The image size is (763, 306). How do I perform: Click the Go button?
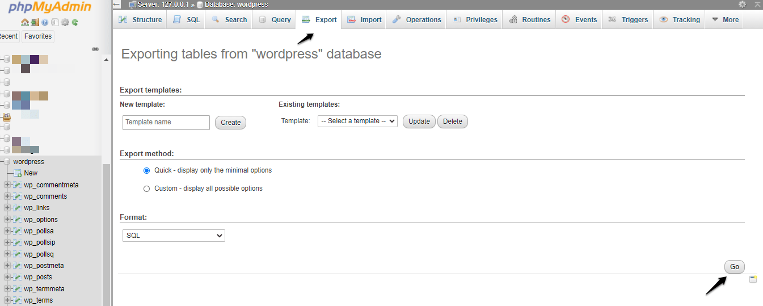[735, 267]
